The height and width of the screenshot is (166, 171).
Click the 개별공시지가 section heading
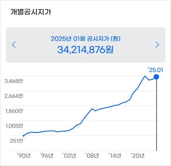(31, 12)
